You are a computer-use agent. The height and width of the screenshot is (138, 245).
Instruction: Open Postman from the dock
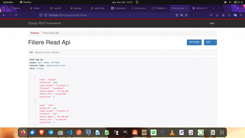[79, 133]
